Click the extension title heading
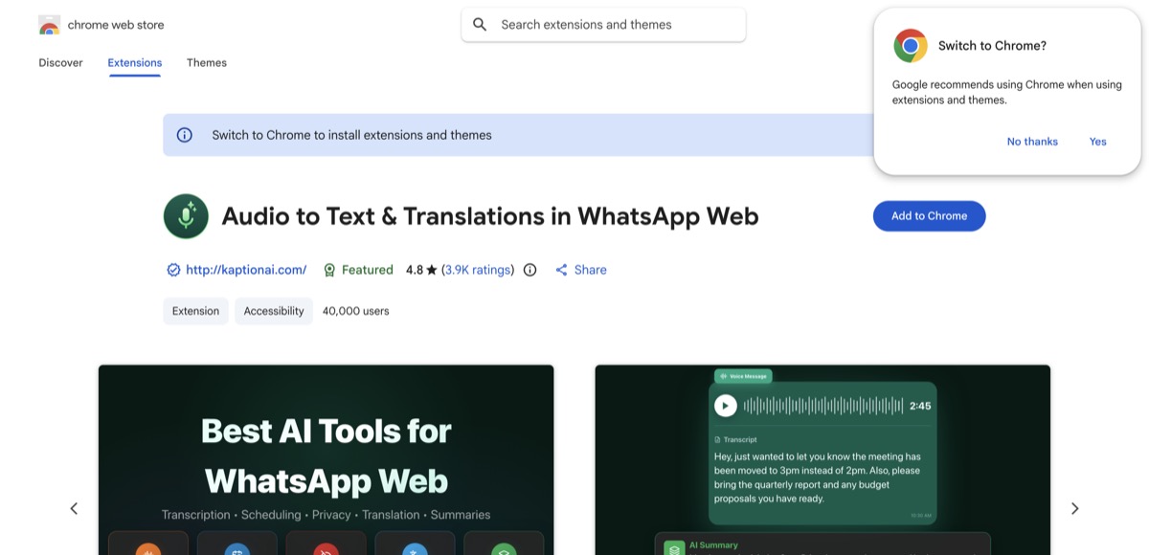1149x555 pixels. (490, 216)
